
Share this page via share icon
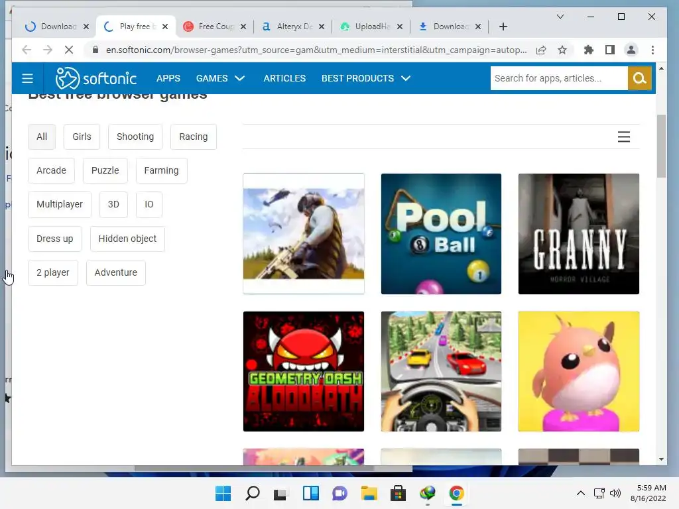click(541, 50)
